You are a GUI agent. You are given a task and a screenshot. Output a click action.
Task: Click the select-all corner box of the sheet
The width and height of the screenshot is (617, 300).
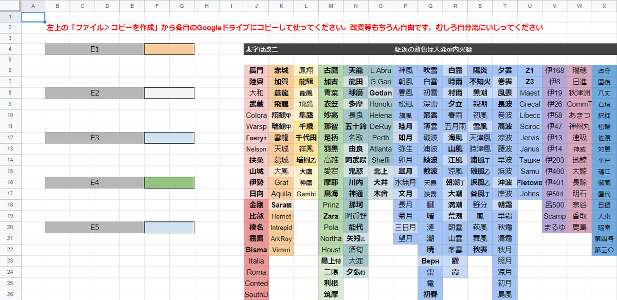(10, 5)
